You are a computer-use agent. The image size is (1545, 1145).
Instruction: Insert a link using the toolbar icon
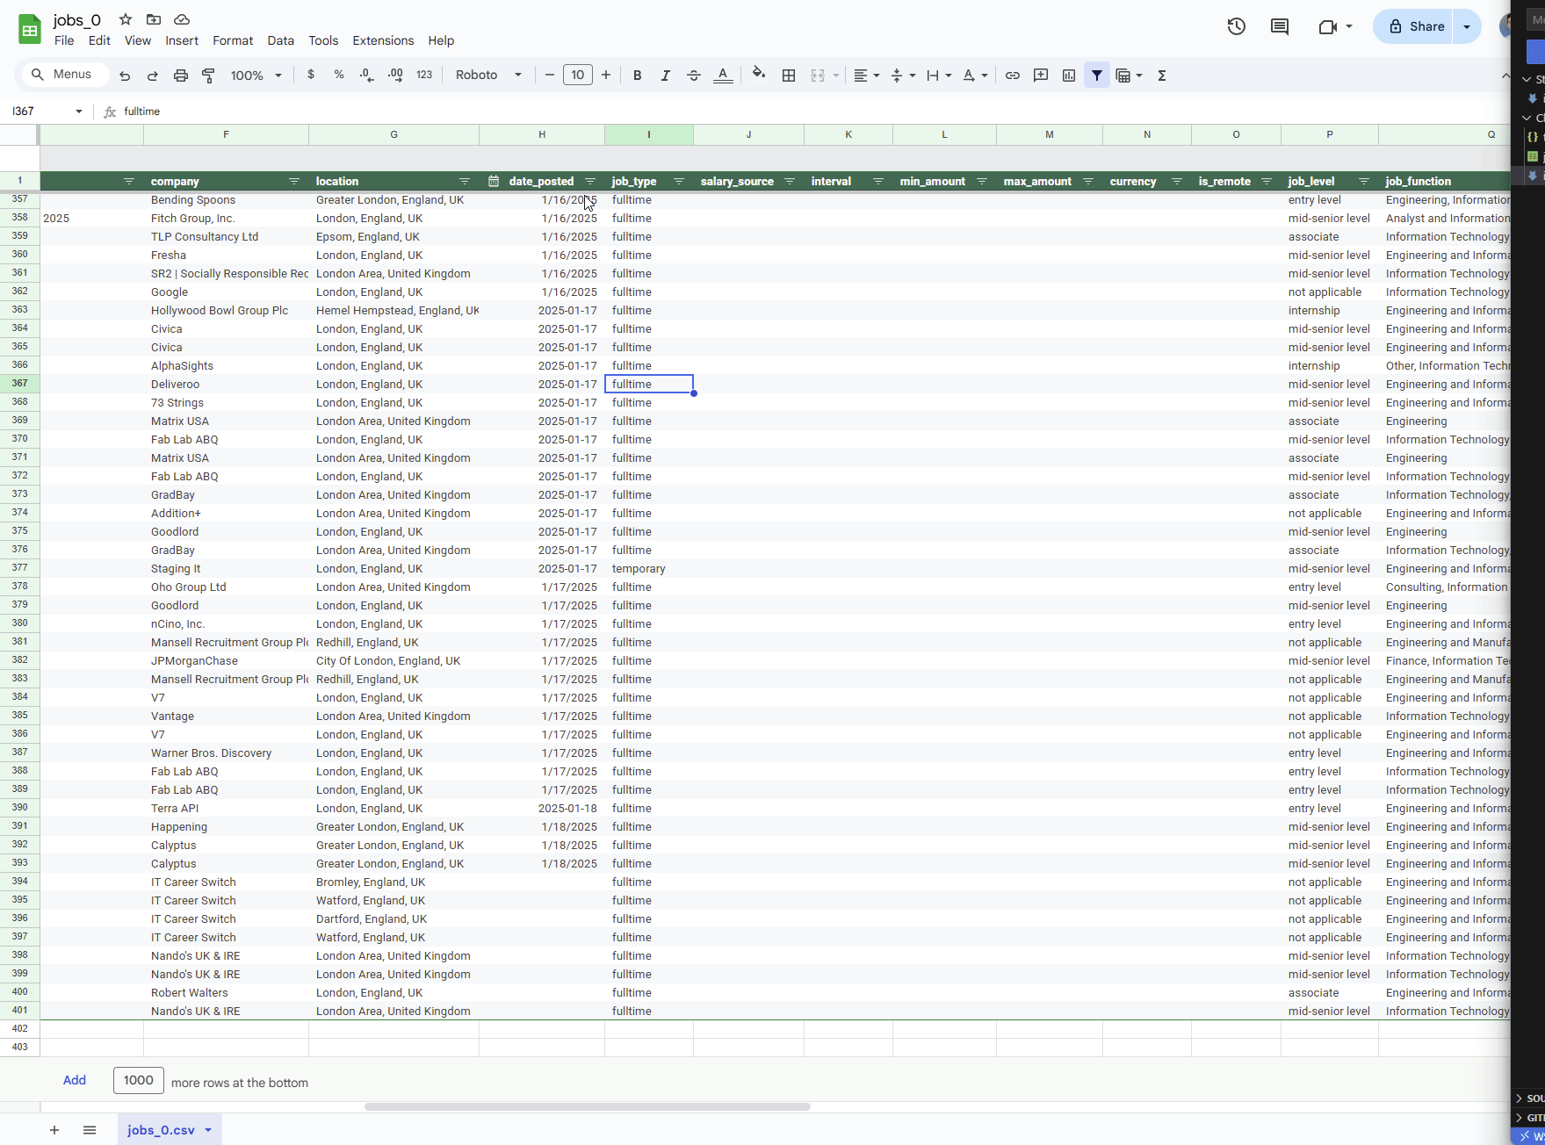pyautogui.click(x=1012, y=75)
